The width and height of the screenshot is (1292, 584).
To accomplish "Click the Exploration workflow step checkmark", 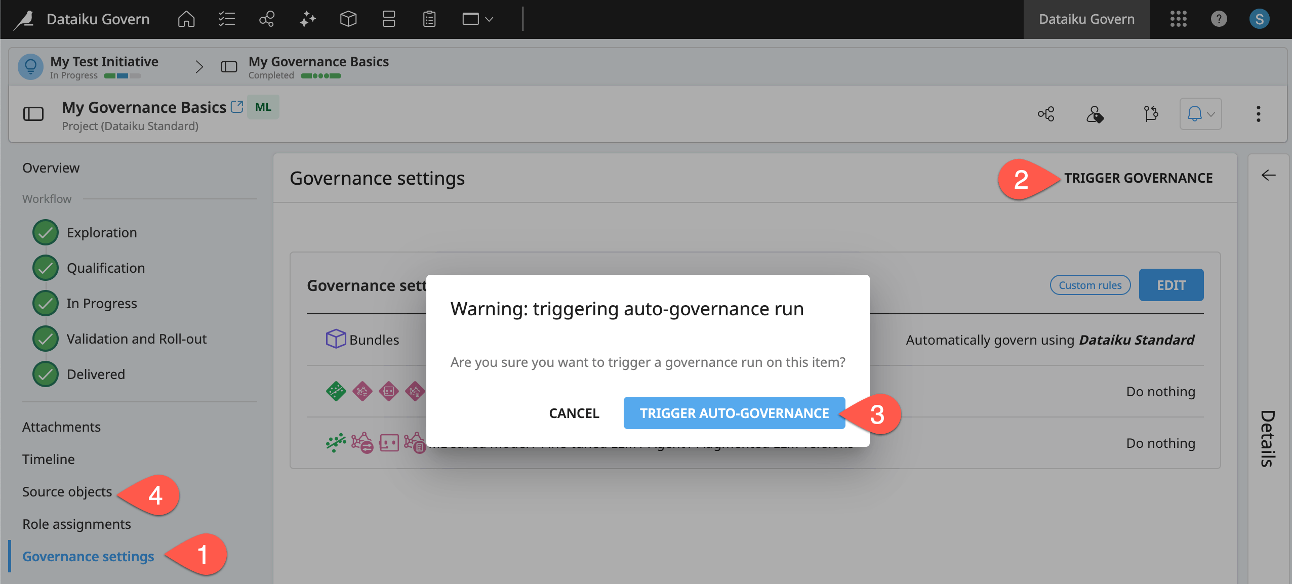I will [46, 232].
